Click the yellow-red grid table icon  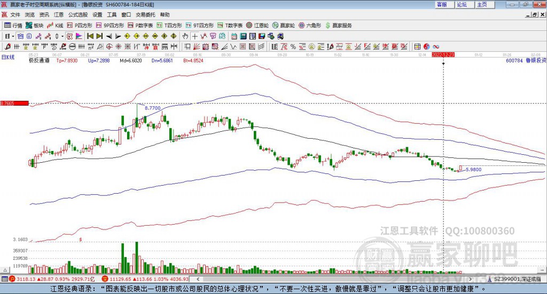tap(417, 46)
